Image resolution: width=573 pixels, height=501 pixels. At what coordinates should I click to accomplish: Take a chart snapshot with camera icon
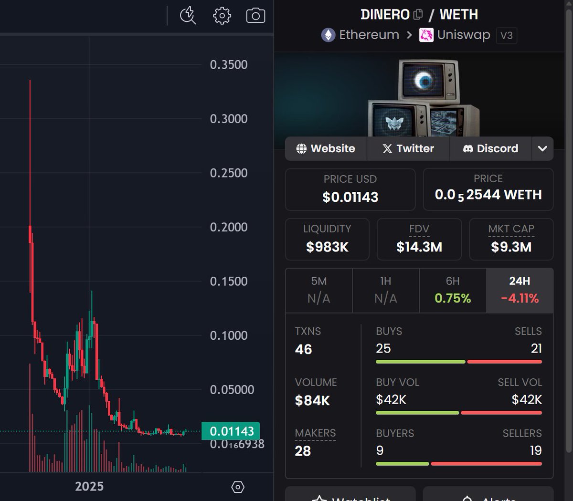(x=255, y=16)
